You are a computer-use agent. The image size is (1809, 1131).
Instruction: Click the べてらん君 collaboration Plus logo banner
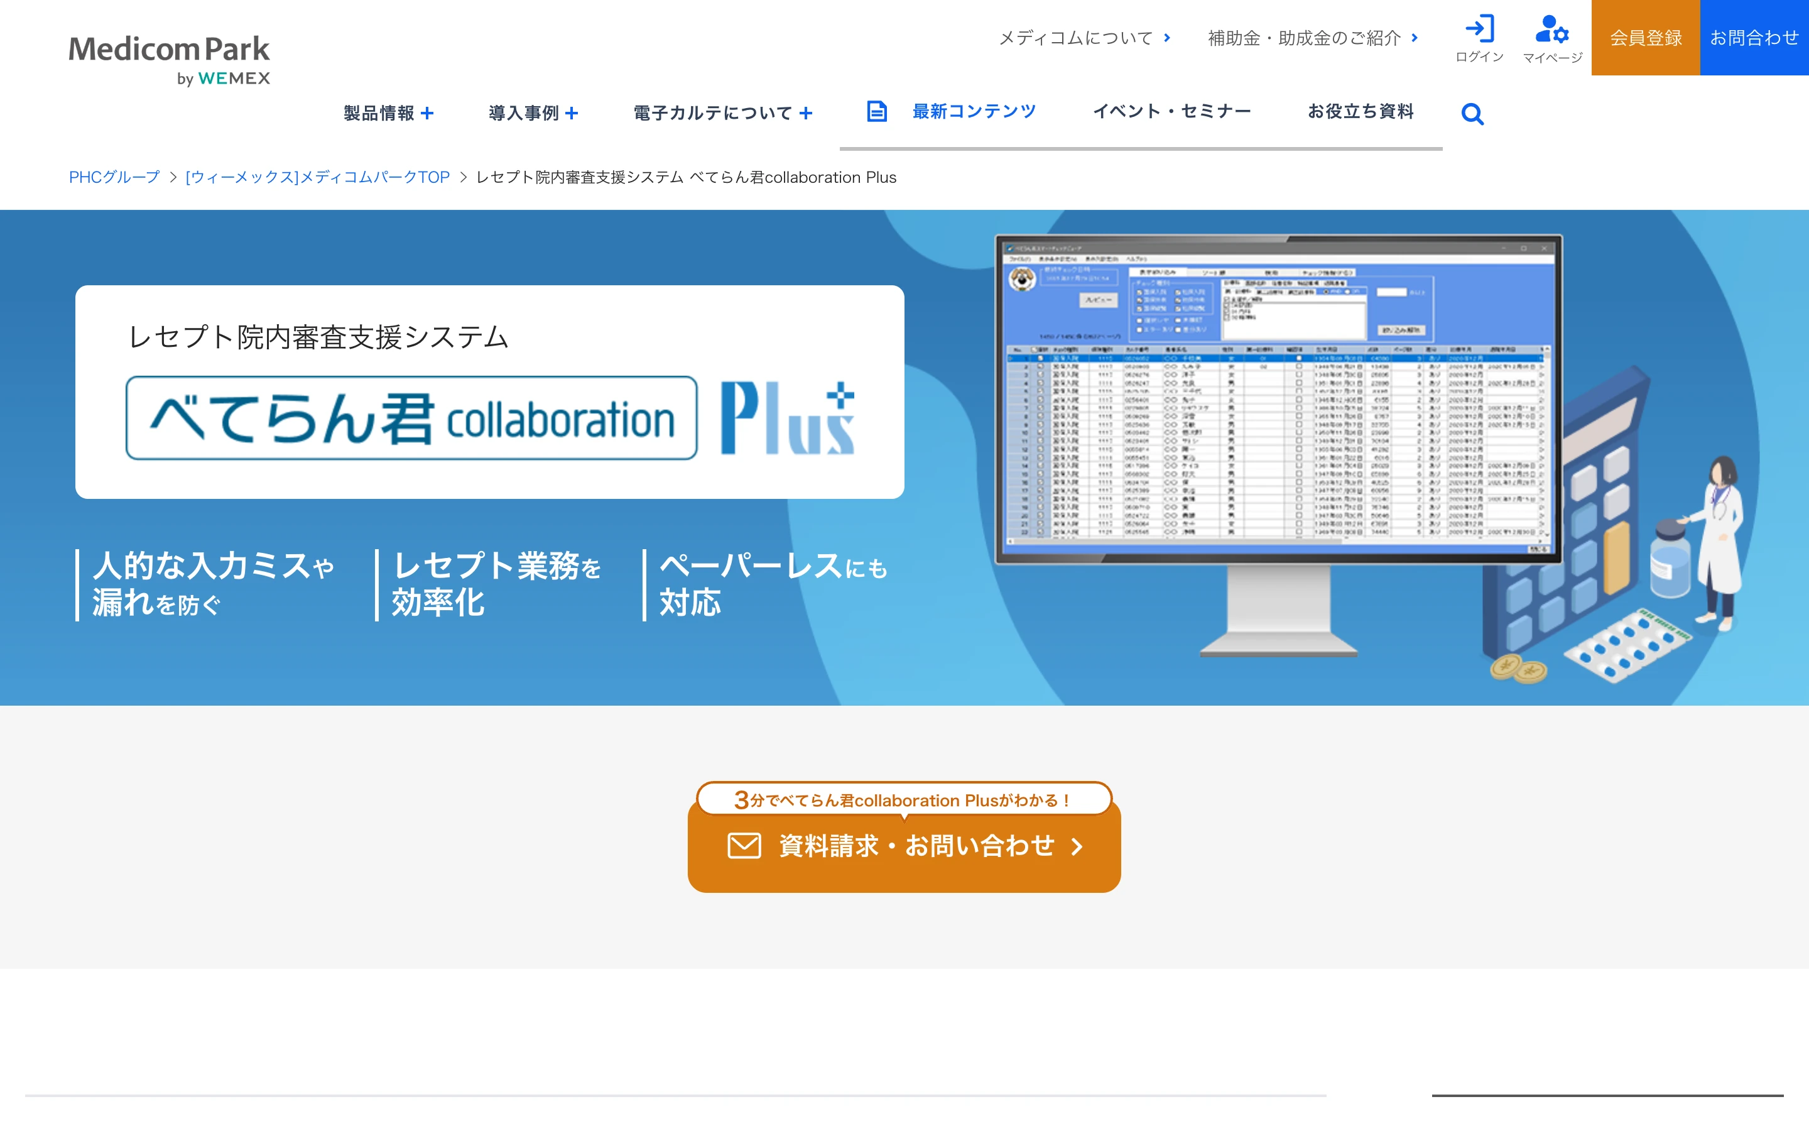coord(490,418)
